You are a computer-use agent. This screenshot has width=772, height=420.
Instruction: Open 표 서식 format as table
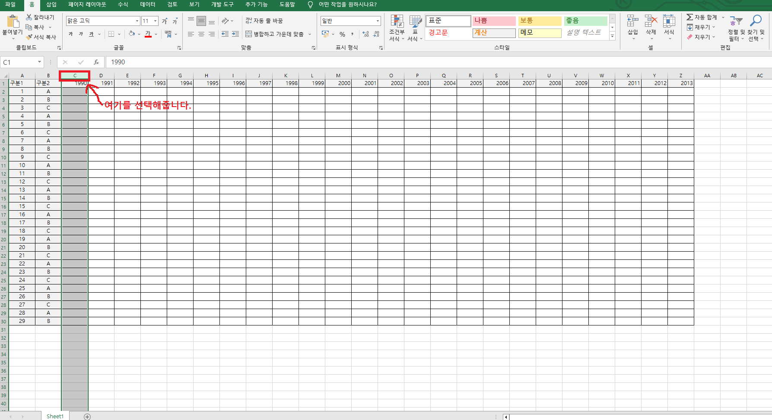tap(415, 28)
